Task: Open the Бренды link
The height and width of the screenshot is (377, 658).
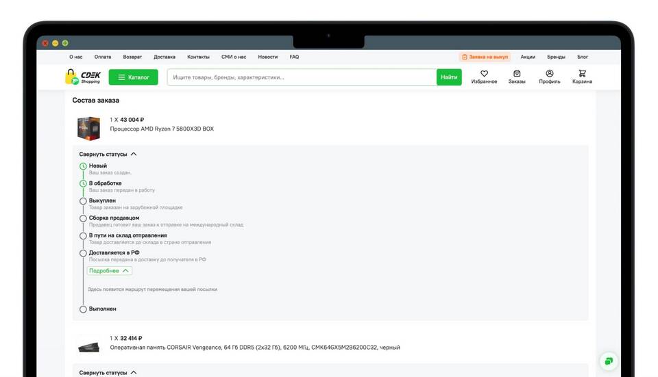Action: pos(556,57)
